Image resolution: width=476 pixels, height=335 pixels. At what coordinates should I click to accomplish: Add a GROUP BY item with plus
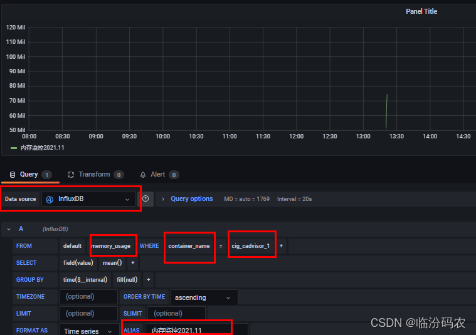tap(149, 280)
